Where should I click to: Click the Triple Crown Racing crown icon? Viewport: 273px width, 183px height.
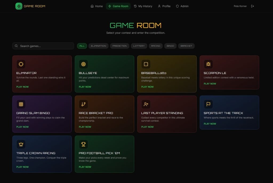coord(21,144)
